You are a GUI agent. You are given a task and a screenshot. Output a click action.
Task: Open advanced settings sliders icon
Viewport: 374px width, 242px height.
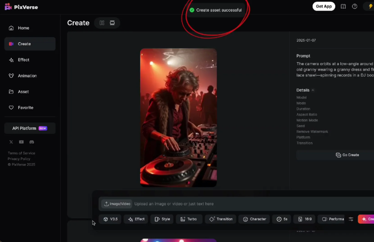coord(351,219)
